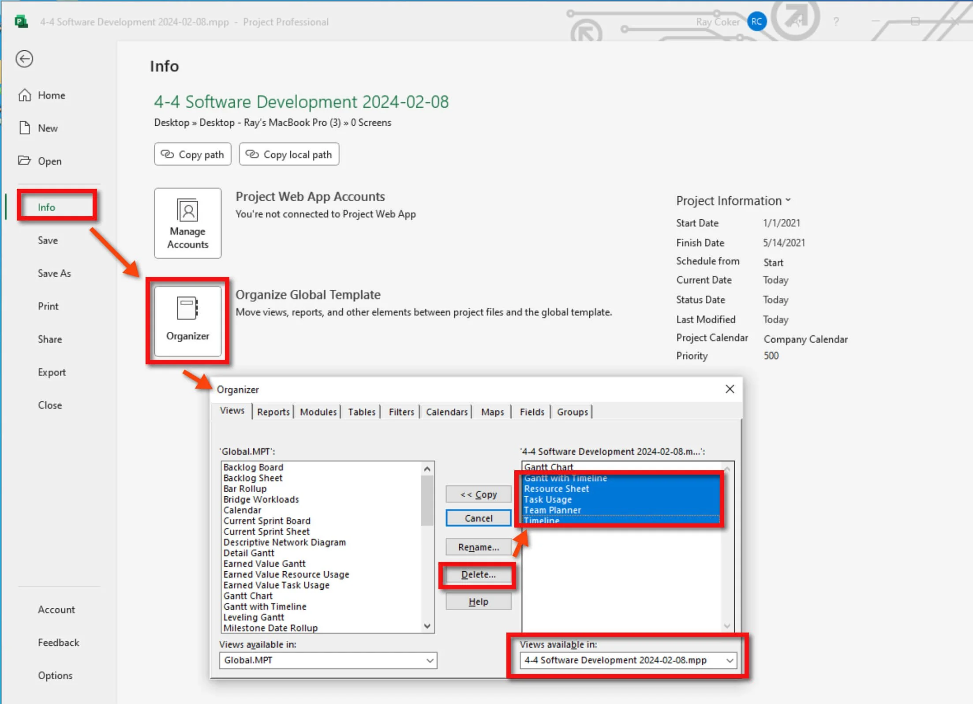Select Backlog Board in Global.MPT list
Image resolution: width=973 pixels, height=704 pixels.
click(x=253, y=467)
